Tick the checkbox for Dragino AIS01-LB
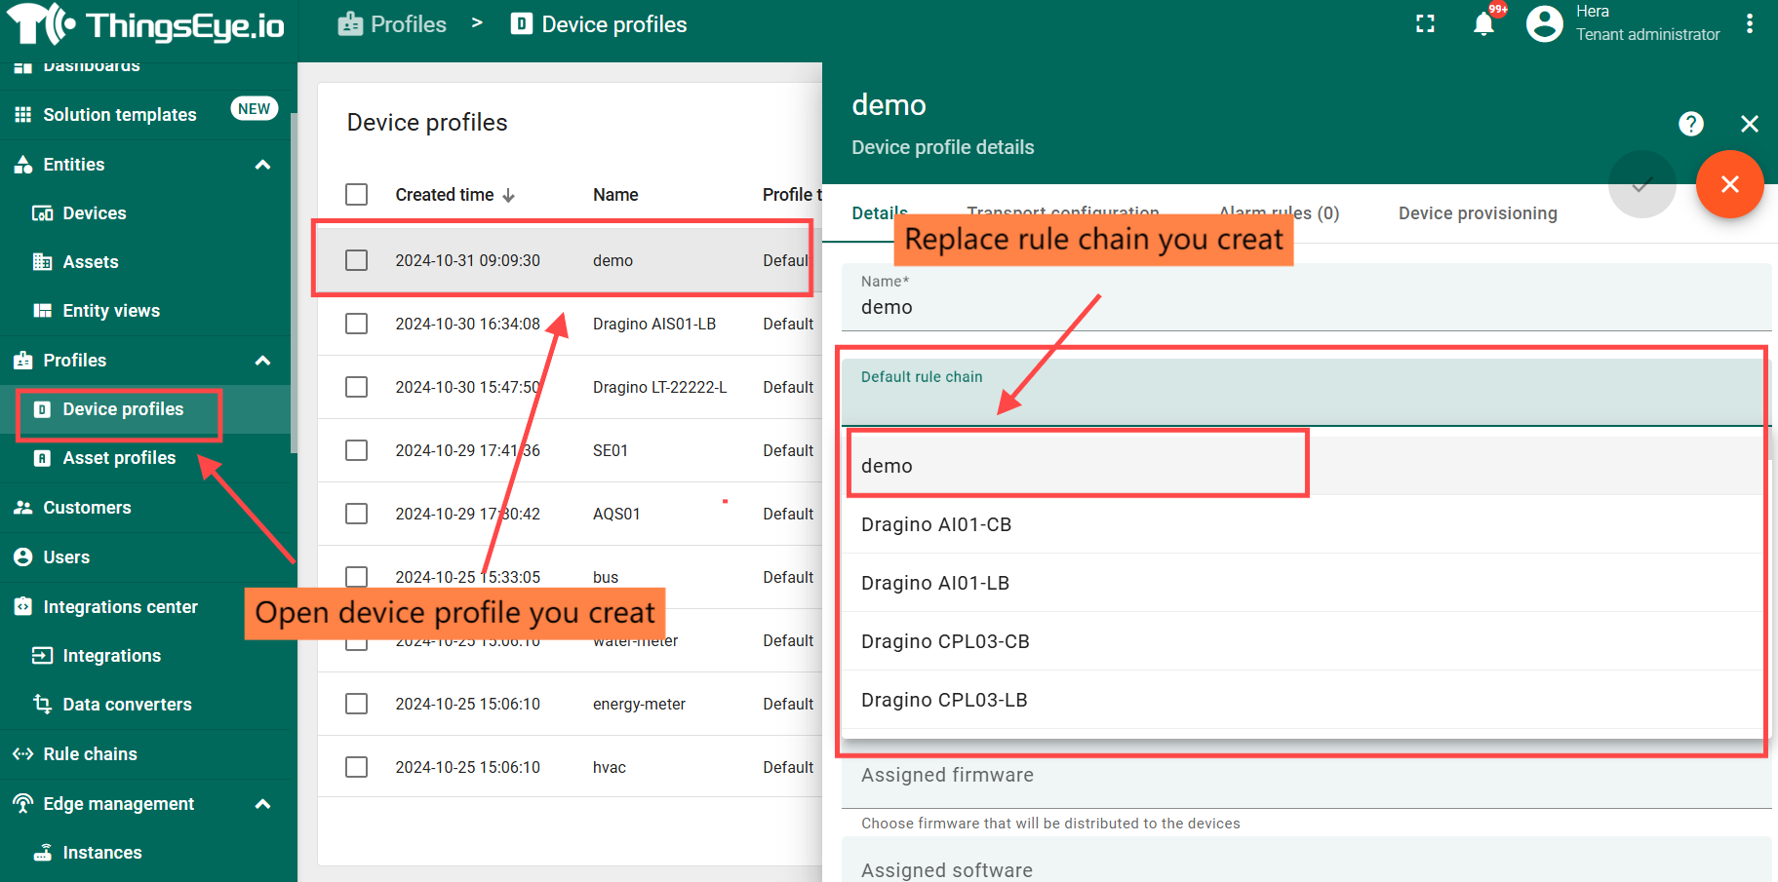 [x=357, y=324]
